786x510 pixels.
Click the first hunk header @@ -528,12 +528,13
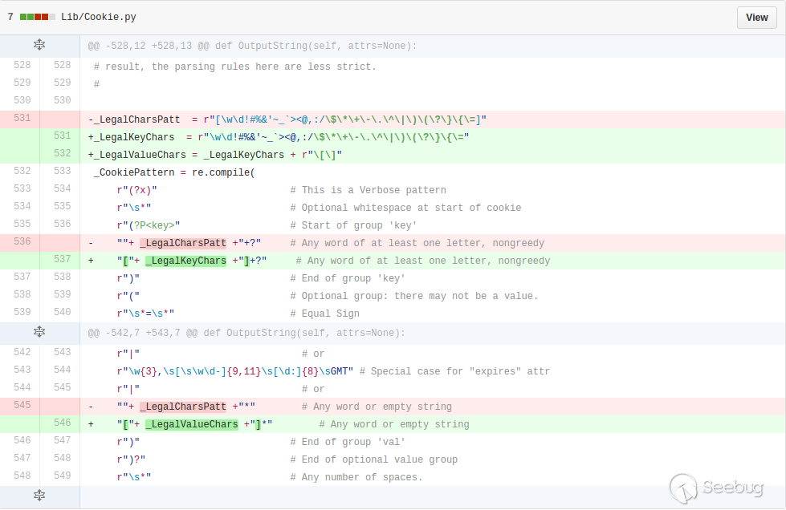click(252, 46)
